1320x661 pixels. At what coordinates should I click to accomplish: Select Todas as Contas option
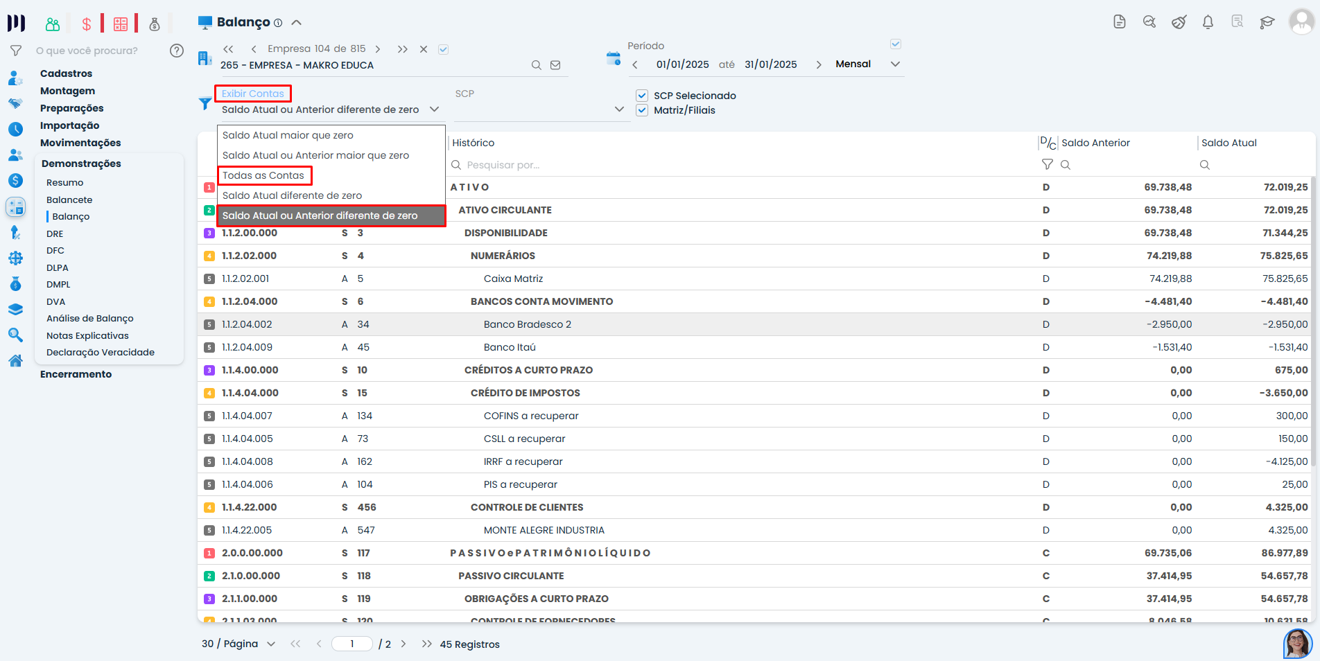(x=263, y=175)
